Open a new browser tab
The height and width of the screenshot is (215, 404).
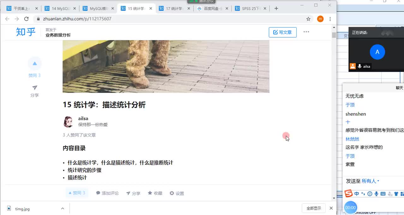tap(276, 9)
